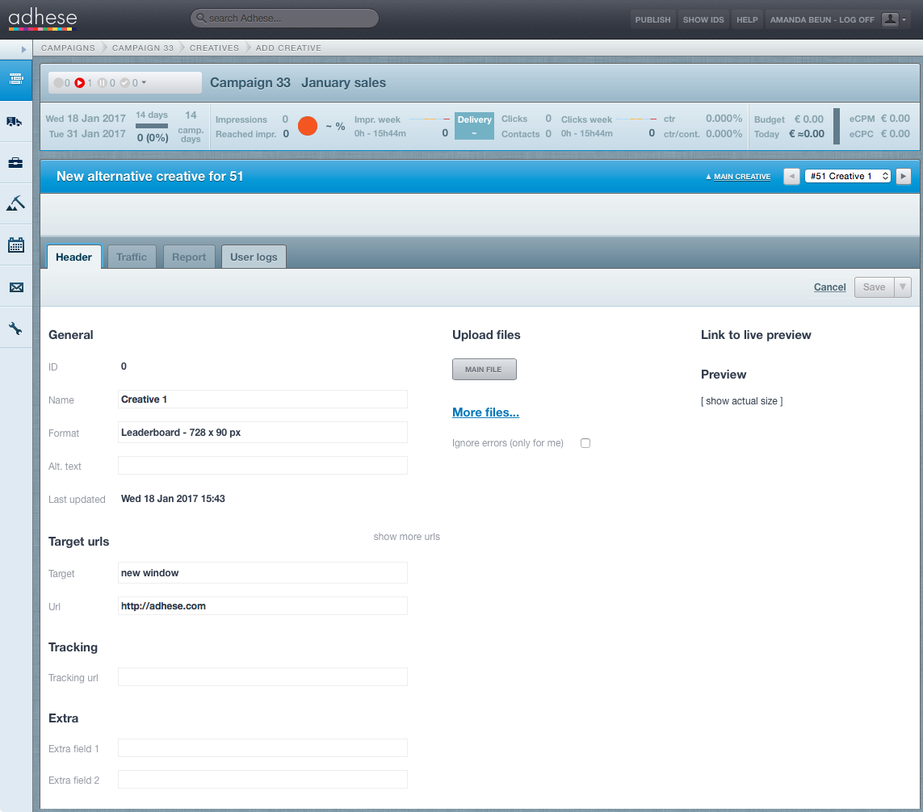Expand the left sidebar arrow
The image size is (923, 812).
click(23, 49)
